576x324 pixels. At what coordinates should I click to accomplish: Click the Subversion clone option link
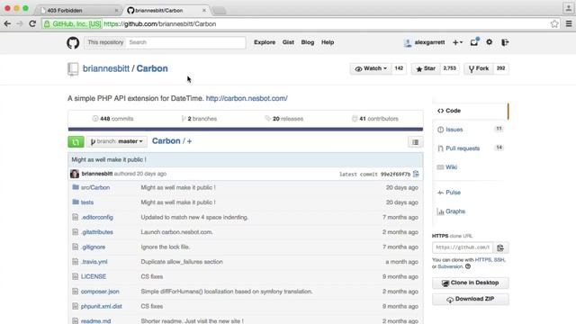(x=450, y=266)
